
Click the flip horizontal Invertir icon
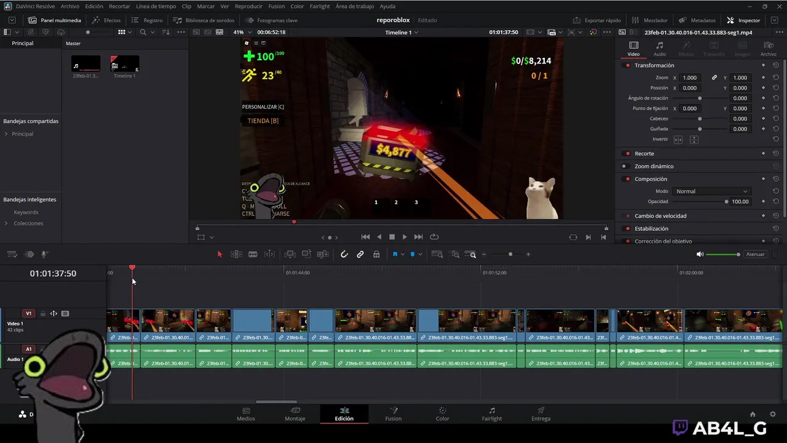click(678, 140)
